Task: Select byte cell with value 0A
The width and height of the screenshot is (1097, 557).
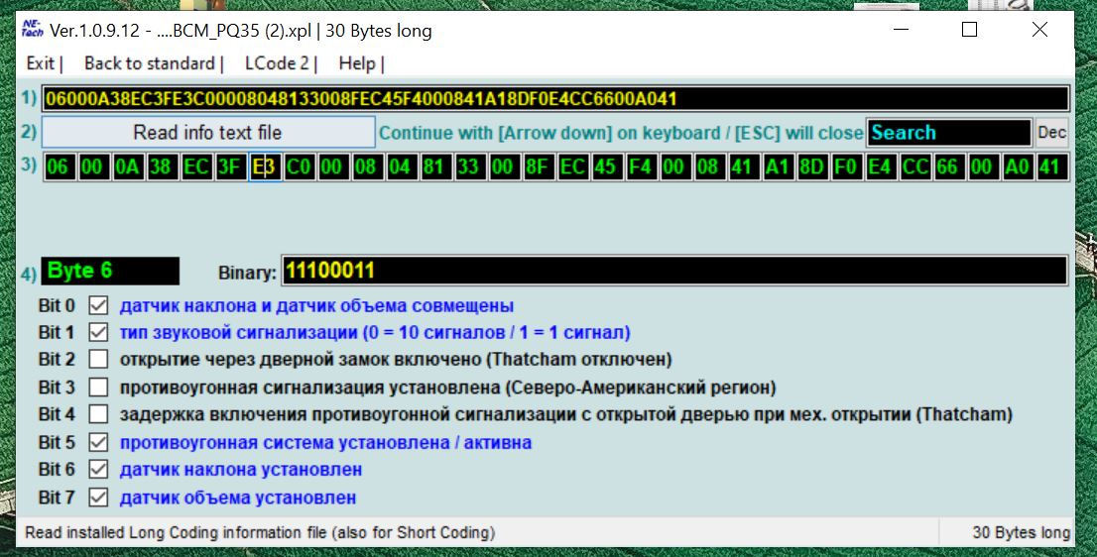Action: click(x=128, y=167)
